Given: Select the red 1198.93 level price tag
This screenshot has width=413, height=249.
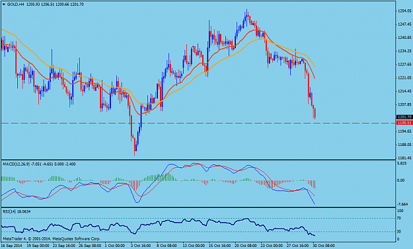Looking at the screenshot, I should pos(404,123).
